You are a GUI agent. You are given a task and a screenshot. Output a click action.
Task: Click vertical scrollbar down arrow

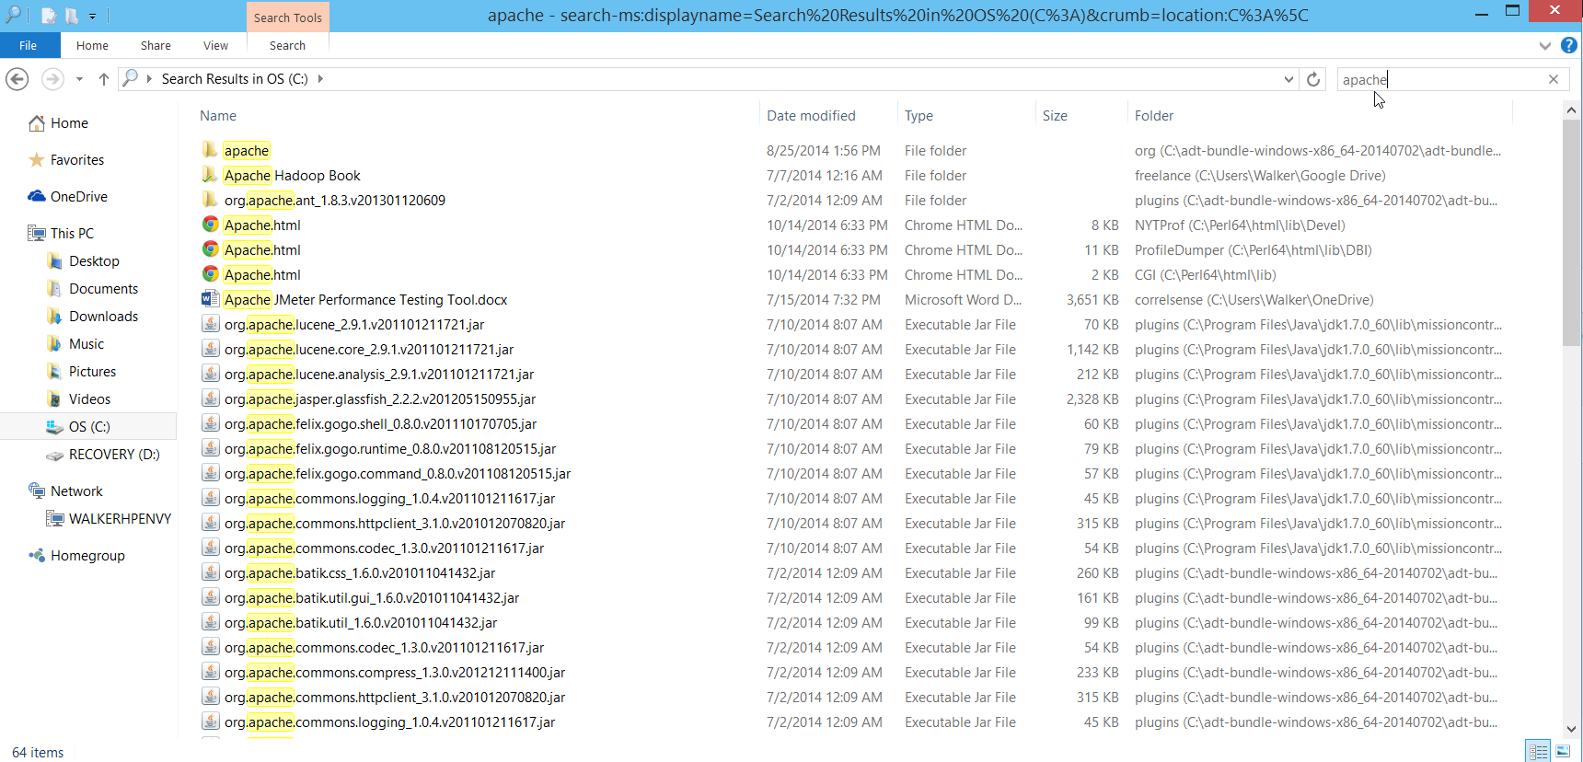(1572, 728)
